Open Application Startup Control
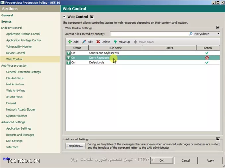225x168 pixels. click(23, 34)
